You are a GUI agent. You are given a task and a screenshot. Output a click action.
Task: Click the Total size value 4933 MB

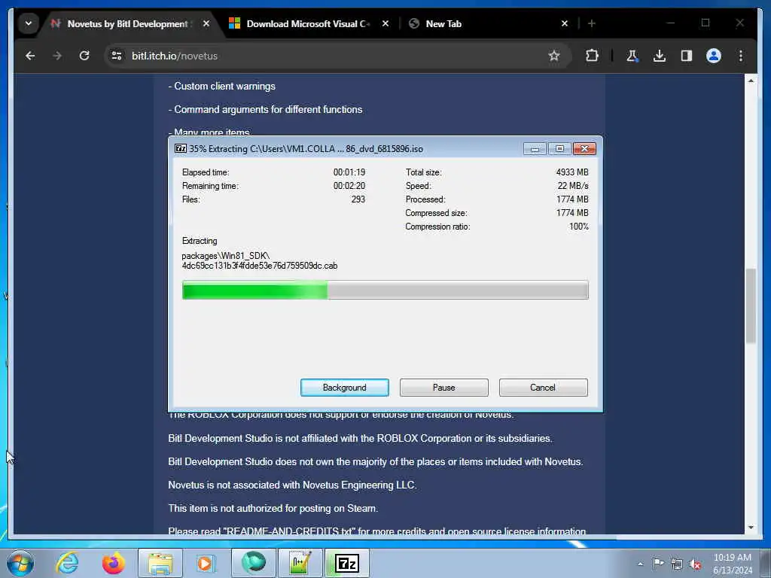coord(572,172)
